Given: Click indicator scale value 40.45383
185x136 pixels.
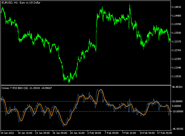Looking at the screenshot, I should tap(177, 87).
